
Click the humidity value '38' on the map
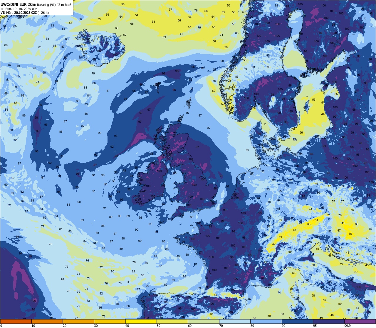[x=309, y=224]
